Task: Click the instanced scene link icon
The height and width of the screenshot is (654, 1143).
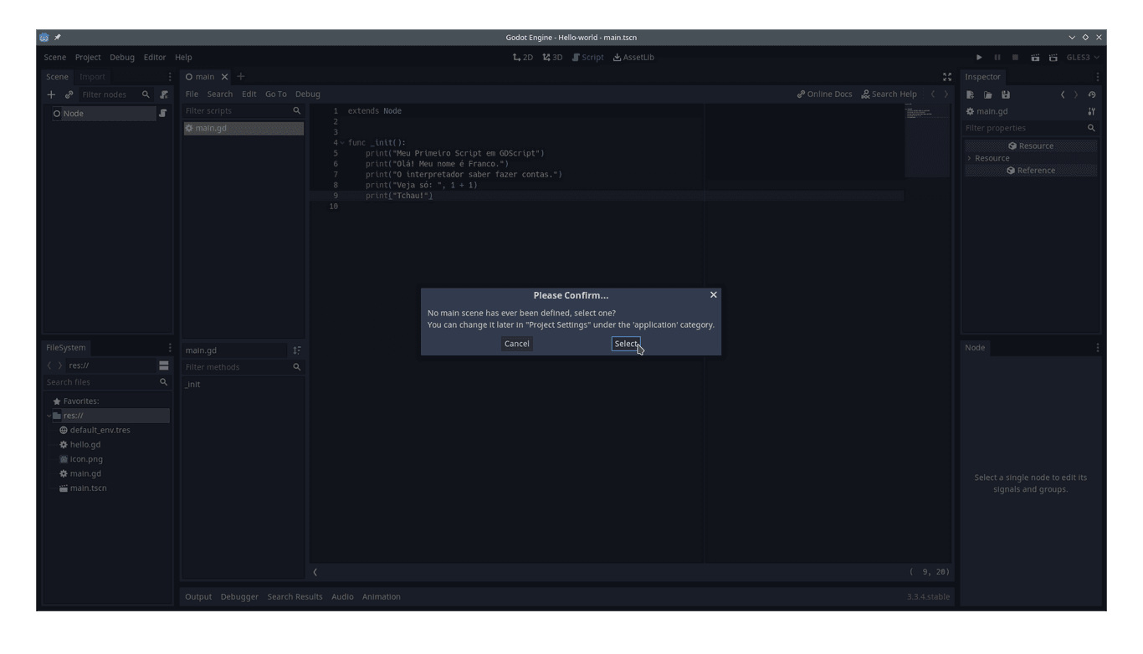Action: click(69, 94)
